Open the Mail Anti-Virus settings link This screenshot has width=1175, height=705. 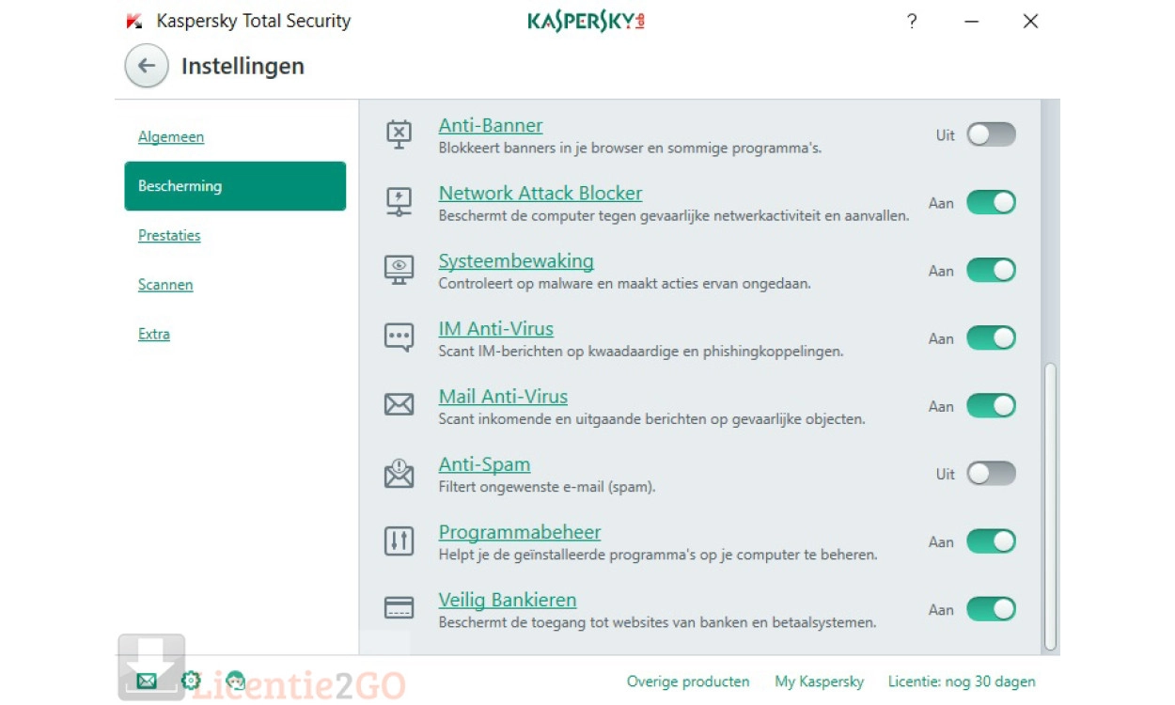[x=503, y=397]
